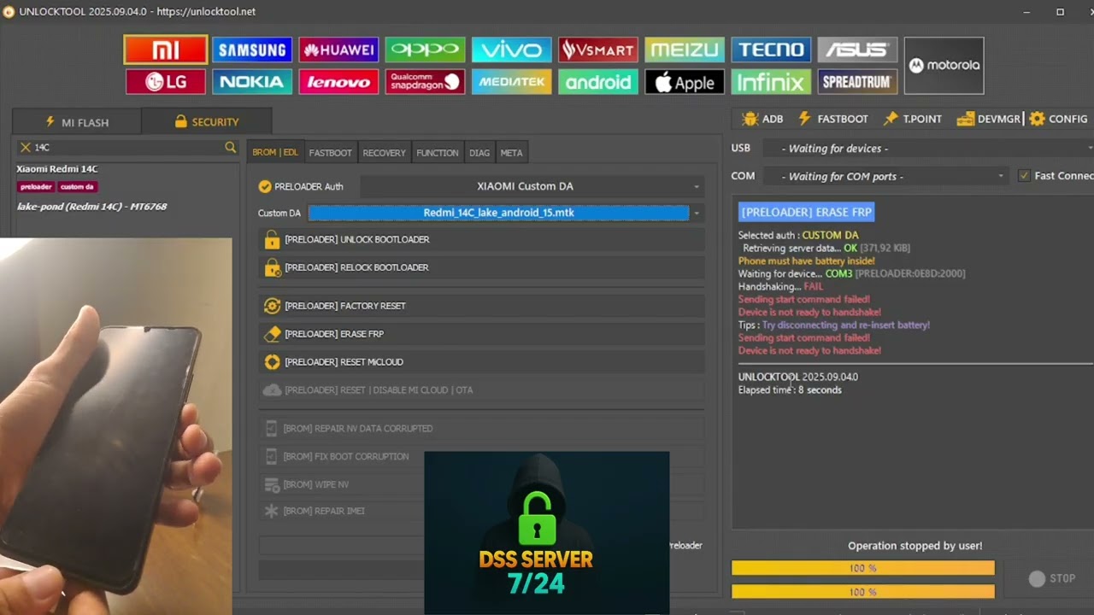Open the FASTBOOT tools
The height and width of the screenshot is (615, 1094).
pos(832,119)
